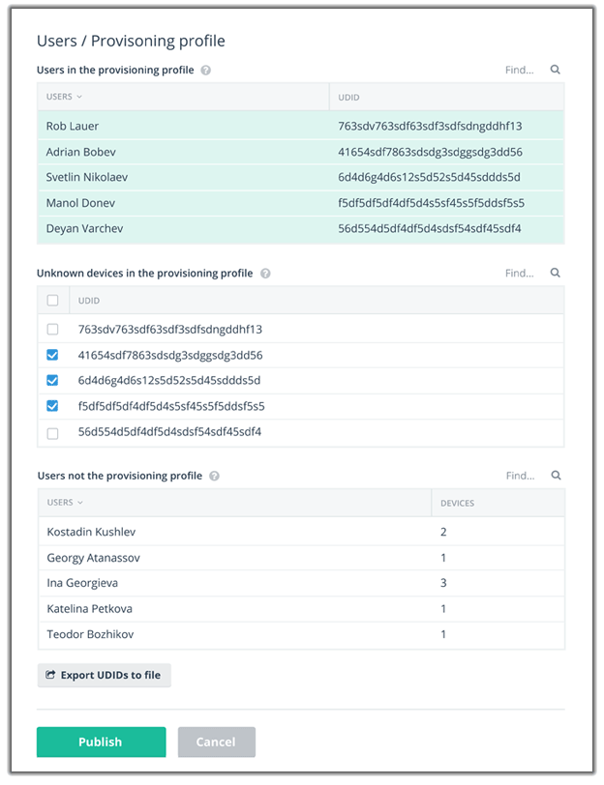Click Export UDIDs to file

point(104,675)
